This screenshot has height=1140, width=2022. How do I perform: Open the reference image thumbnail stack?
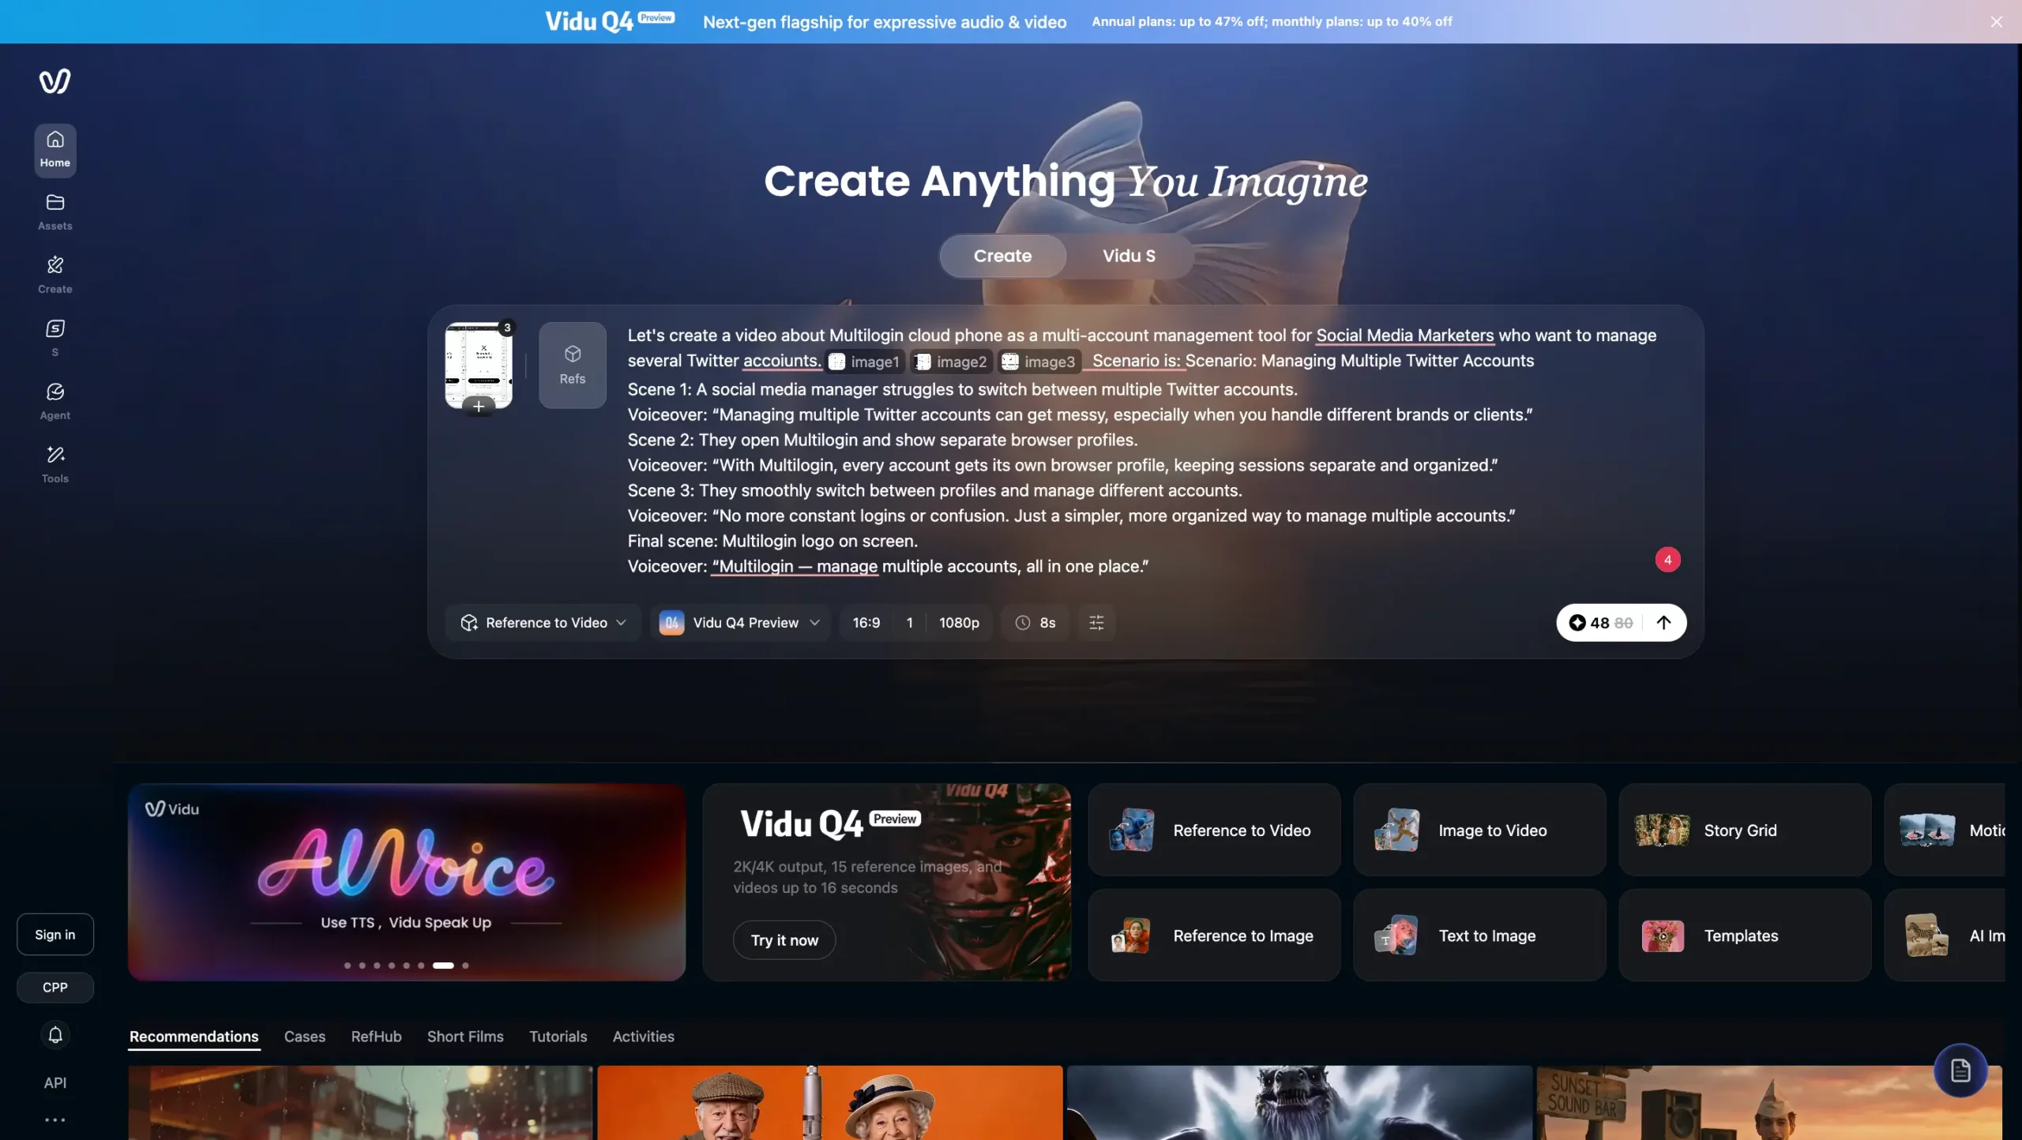(x=478, y=363)
